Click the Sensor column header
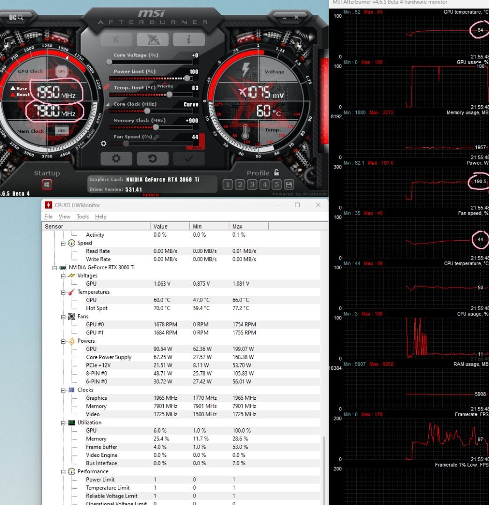The width and height of the screenshot is (489, 505). click(96, 226)
